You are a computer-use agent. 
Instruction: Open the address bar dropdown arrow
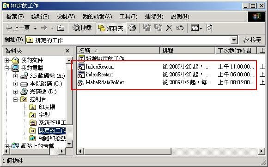pos(234,40)
